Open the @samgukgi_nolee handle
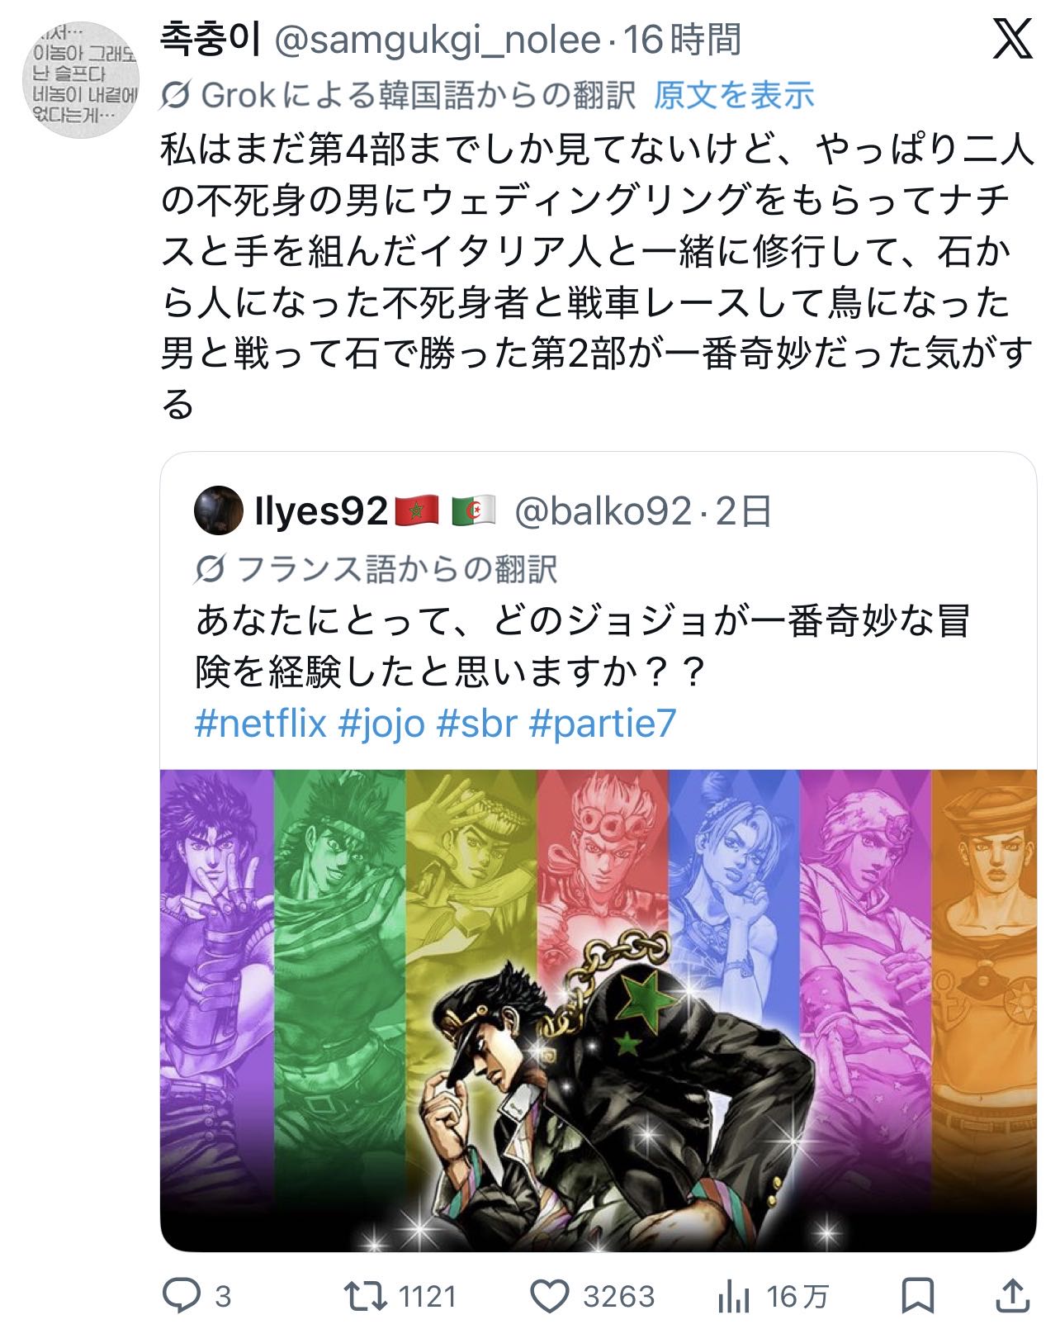 [437, 40]
